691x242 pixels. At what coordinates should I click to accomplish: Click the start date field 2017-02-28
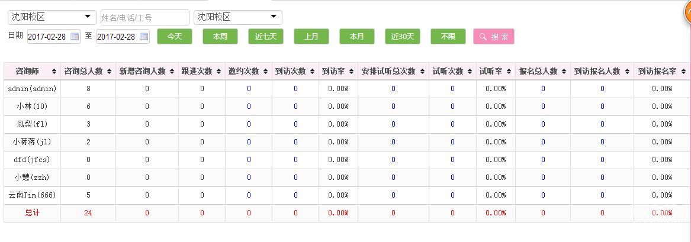point(47,37)
